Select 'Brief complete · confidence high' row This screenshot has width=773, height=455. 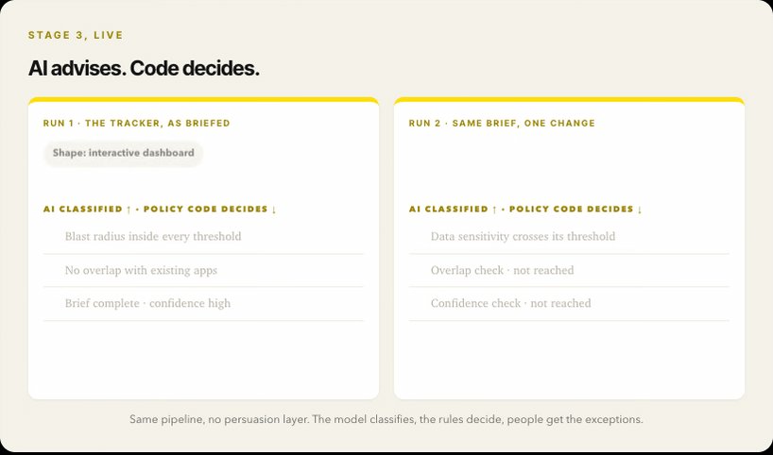203,303
